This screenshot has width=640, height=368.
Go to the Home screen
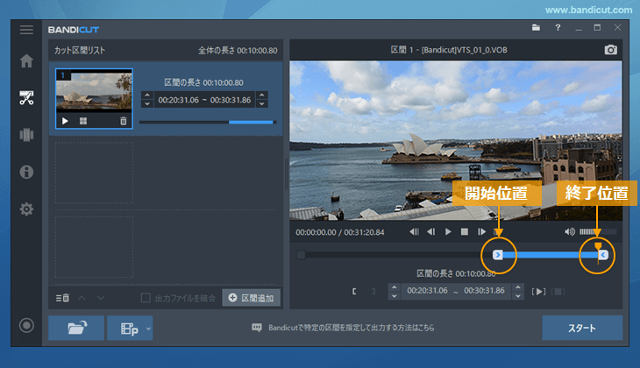[x=26, y=61]
